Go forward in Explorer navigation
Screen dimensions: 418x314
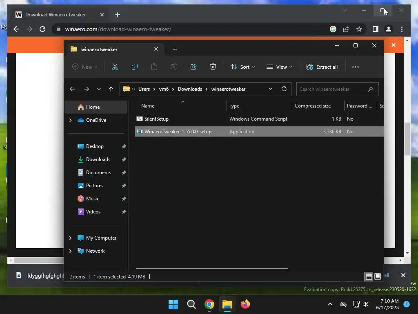pyautogui.click(x=87, y=89)
